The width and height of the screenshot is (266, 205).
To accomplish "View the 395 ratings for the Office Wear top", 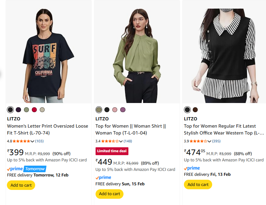I will tap(216, 141).
